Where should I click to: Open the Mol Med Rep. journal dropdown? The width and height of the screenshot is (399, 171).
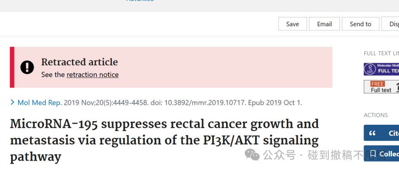pos(40,103)
